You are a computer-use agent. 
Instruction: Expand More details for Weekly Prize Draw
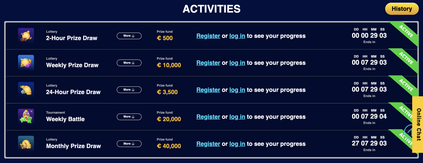point(129,63)
